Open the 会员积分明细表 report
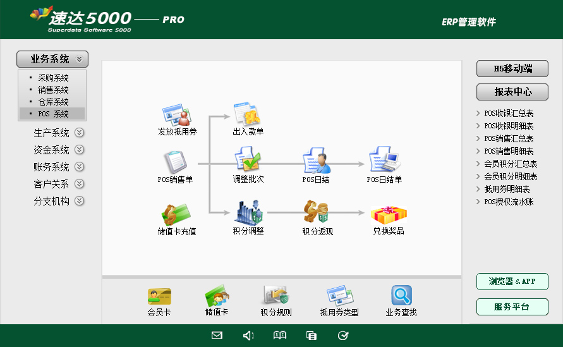The image size is (563, 347). pyautogui.click(x=511, y=176)
